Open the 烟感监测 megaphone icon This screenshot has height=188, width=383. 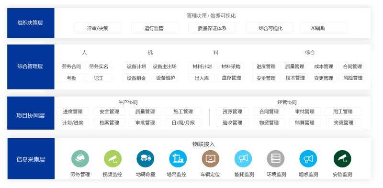[x=308, y=159]
